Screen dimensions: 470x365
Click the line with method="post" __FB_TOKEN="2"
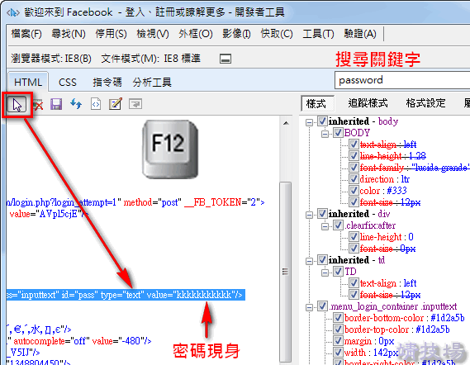135,202
